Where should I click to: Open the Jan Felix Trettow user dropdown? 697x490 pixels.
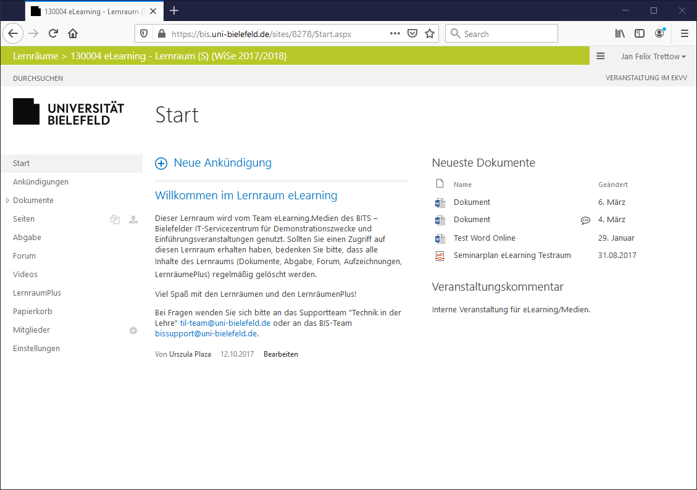coord(653,56)
